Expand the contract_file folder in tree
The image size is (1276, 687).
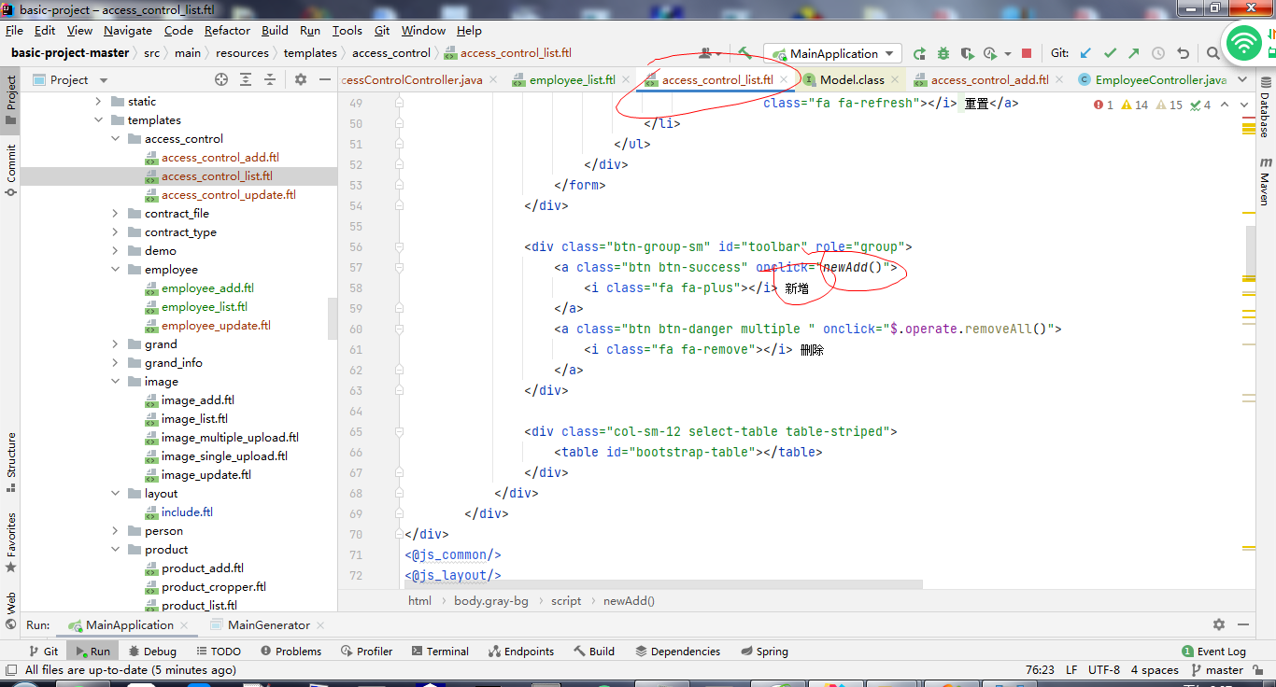[x=115, y=214]
